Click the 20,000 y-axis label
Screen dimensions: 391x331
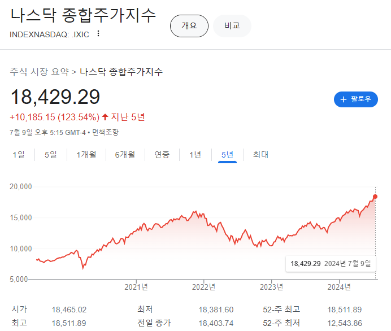tap(21, 187)
